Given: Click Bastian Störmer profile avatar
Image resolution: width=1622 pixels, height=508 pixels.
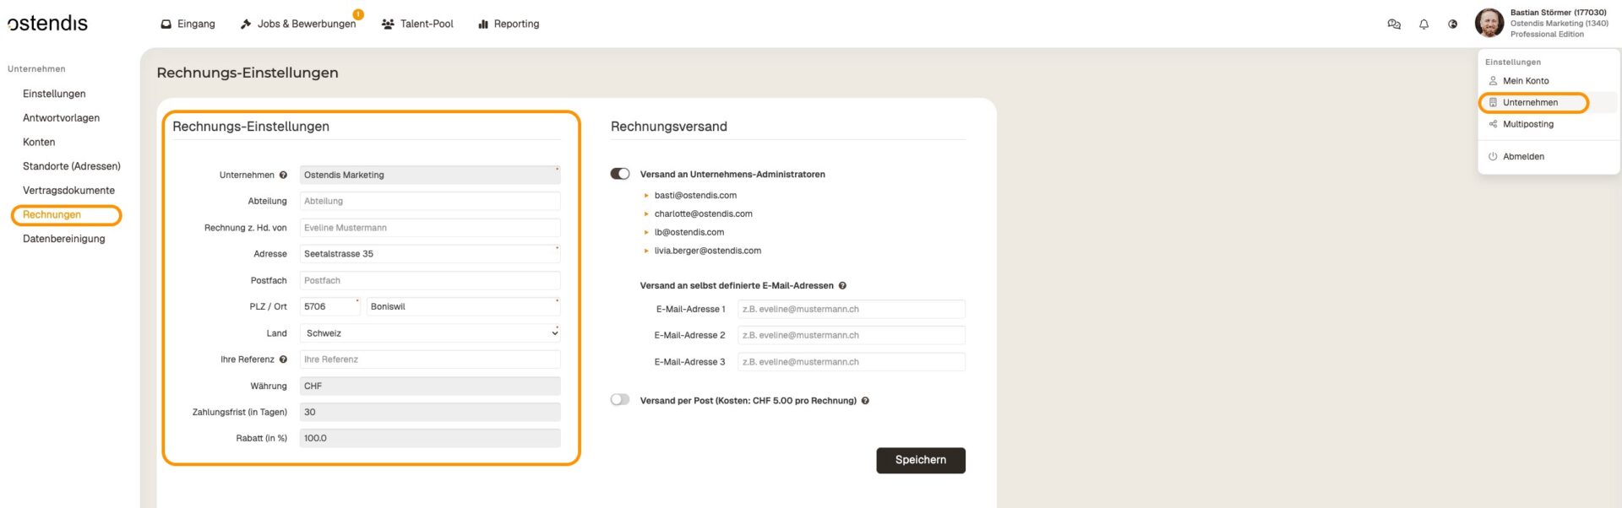Looking at the screenshot, I should click(1489, 24).
